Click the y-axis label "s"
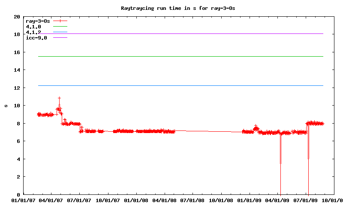Image resolution: width=343 pixels, height=206 pixels. (6, 106)
